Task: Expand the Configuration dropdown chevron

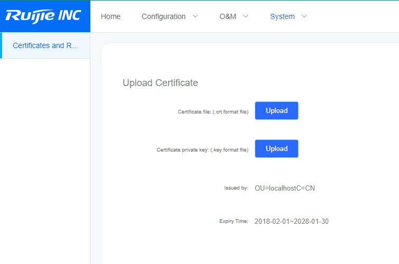Action: [195, 16]
